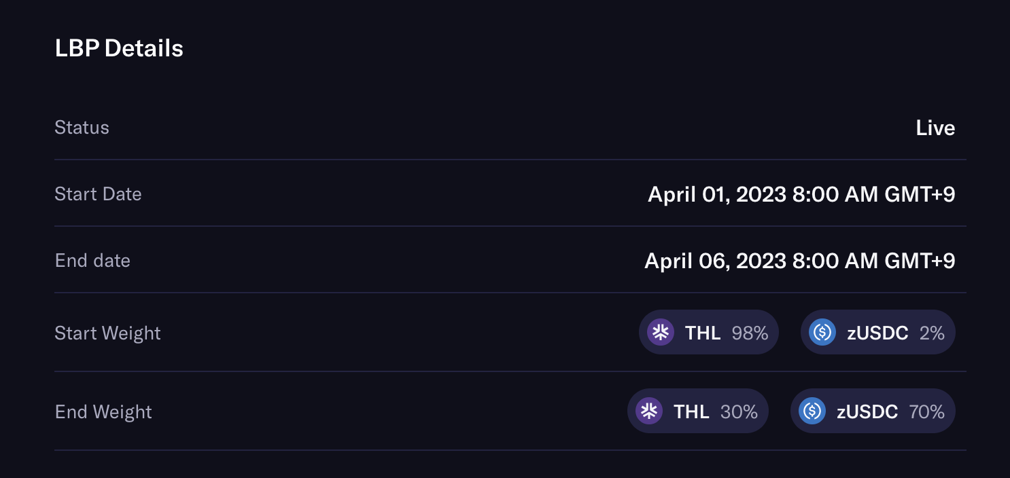This screenshot has width=1010, height=478.
Task: Click the Status row label
Action: click(82, 128)
